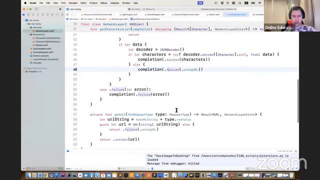Open the File menu
320x180 pixels.
click(41, 3)
